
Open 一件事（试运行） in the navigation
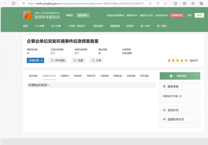tap(76, 26)
